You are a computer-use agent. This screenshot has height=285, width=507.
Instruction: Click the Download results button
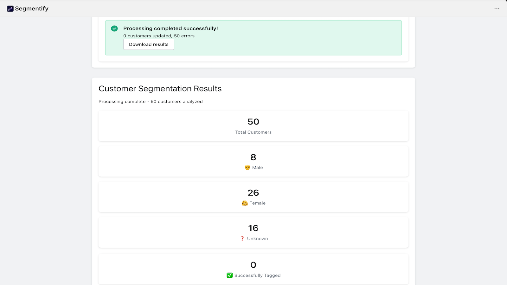coord(148,44)
